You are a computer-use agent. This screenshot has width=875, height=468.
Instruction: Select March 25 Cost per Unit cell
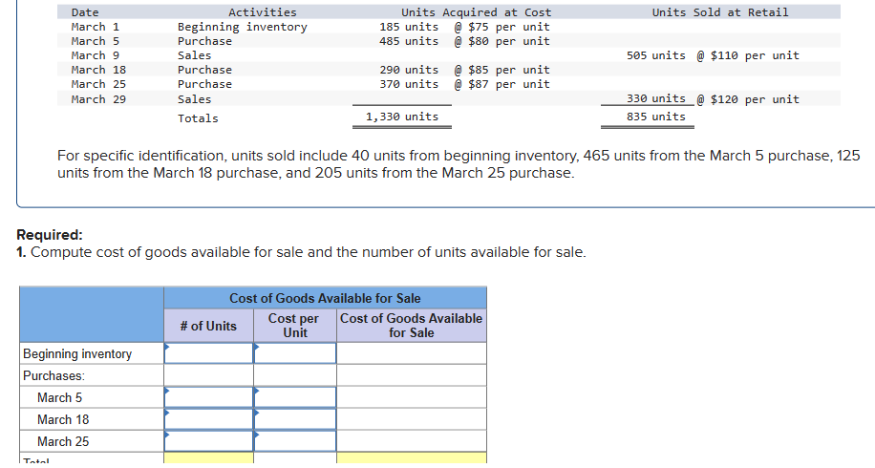click(295, 440)
